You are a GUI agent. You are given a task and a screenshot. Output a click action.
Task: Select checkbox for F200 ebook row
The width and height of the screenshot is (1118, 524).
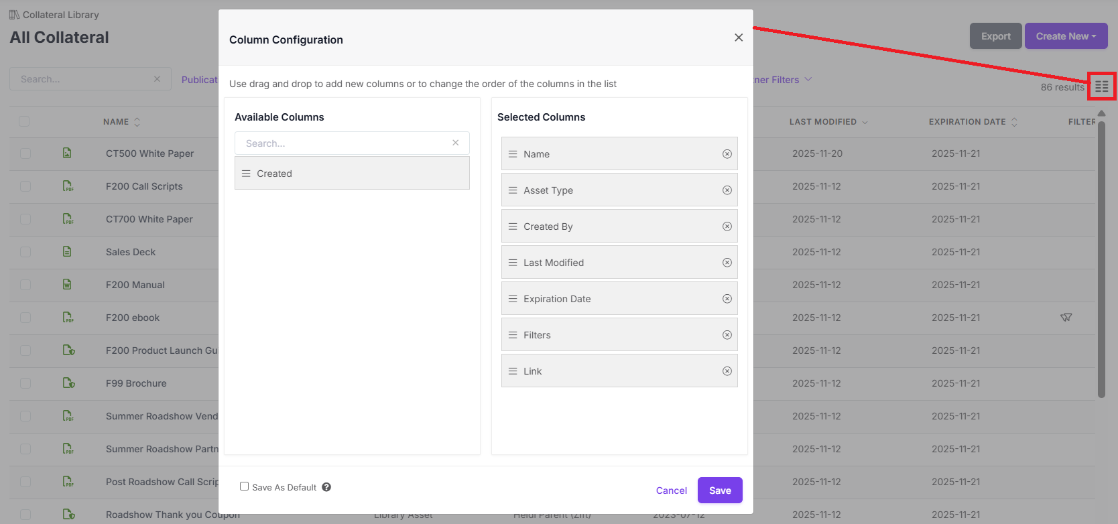pyautogui.click(x=25, y=318)
